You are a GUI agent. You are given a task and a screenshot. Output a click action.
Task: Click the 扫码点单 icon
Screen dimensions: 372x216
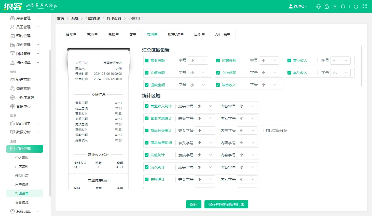pos(12,63)
